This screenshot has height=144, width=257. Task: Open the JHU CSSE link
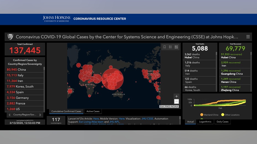[x=147, y=119]
